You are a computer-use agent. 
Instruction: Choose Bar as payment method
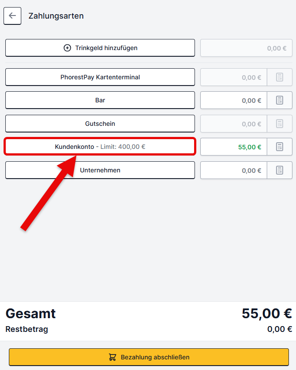(x=100, y=100)
